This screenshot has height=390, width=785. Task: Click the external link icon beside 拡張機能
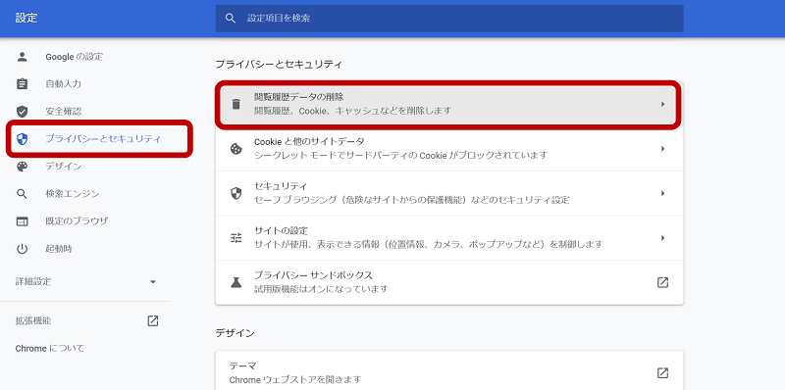(153, 321)
